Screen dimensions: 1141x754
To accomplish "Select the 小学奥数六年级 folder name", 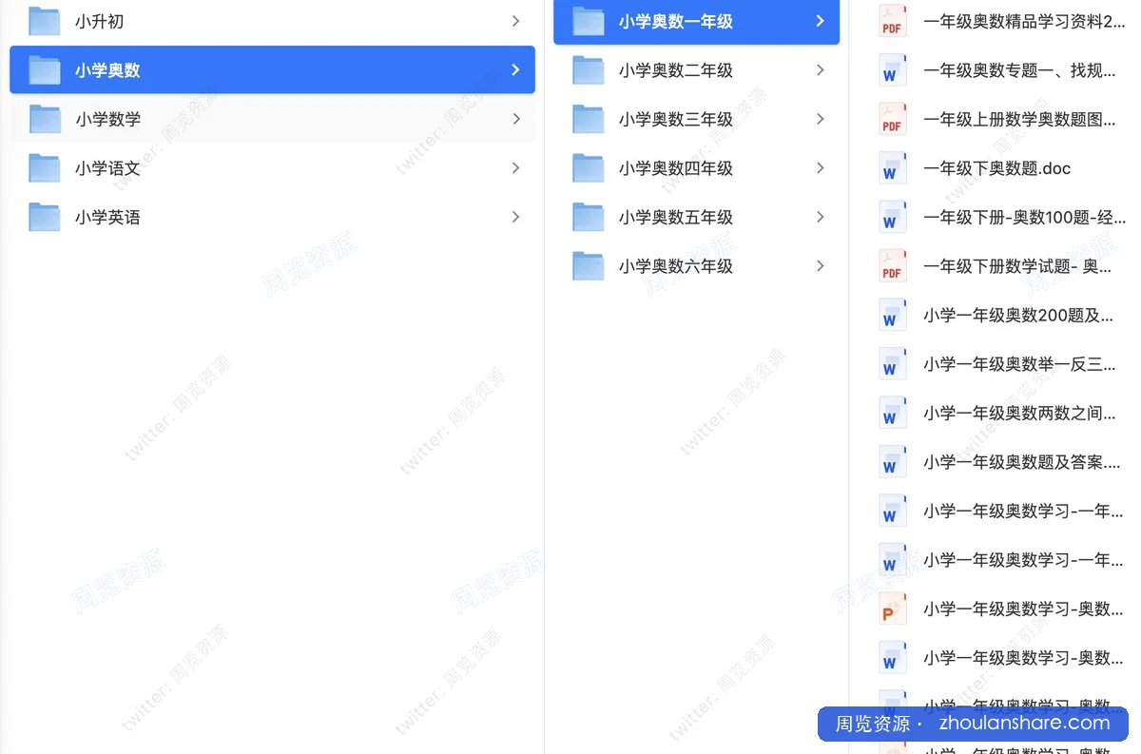I will point(676,265).
